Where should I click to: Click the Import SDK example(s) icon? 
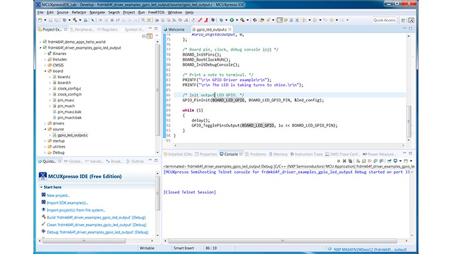pyautogui.click(x=43, y=203)
